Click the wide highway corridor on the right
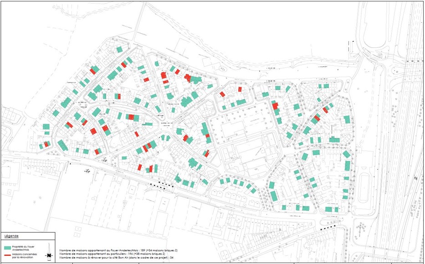 click(x=396, y=159)
